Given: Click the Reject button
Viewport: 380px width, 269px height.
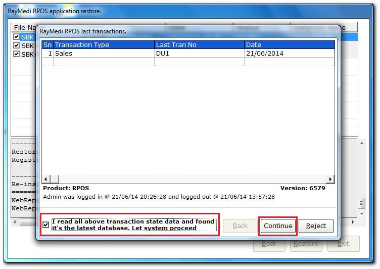Looking at the screenshot, I should tap(316, 226).
